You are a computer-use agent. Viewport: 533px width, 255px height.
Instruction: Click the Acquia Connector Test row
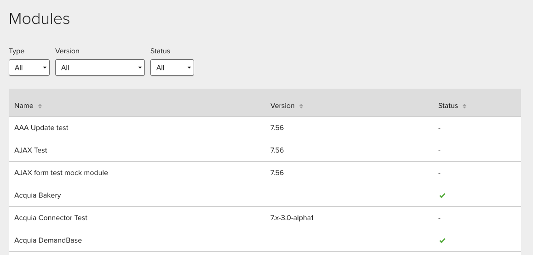pyautogui.click(x=265, y=218)
